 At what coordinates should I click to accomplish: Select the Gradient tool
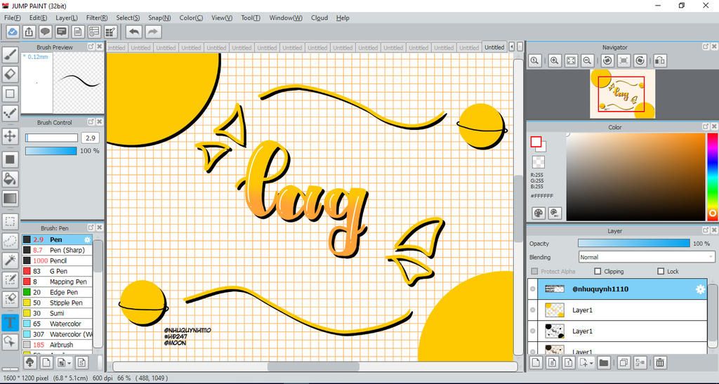pos(10,199)
